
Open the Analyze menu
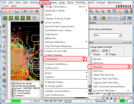coord(101,2)
